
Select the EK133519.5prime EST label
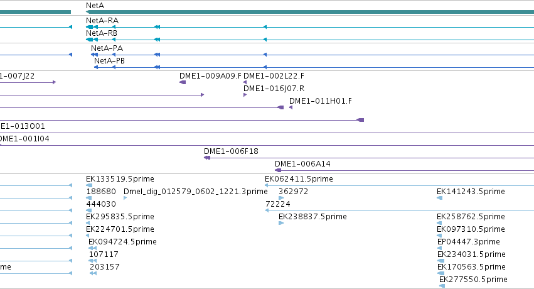[x=120, y=179]
